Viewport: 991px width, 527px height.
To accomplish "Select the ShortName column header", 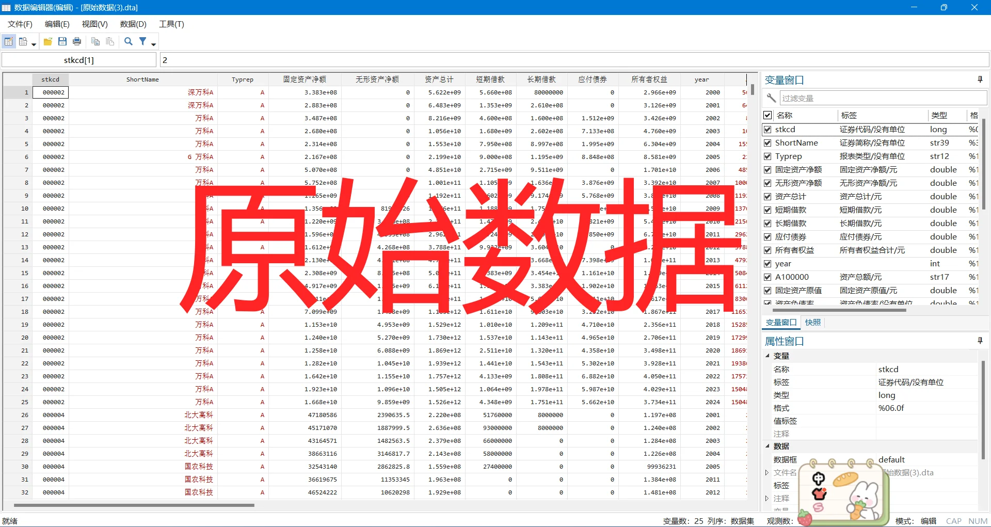I will (142, 79).
